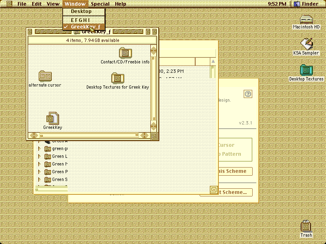Click the 't Scheme...' button
The width and height of the screenshot is (326, 244).
pyautogui.click(x=236, y=192)
